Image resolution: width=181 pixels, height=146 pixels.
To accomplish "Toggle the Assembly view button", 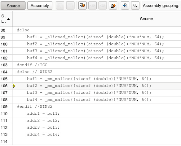I will pyautogui.click(x=40, y=6).
